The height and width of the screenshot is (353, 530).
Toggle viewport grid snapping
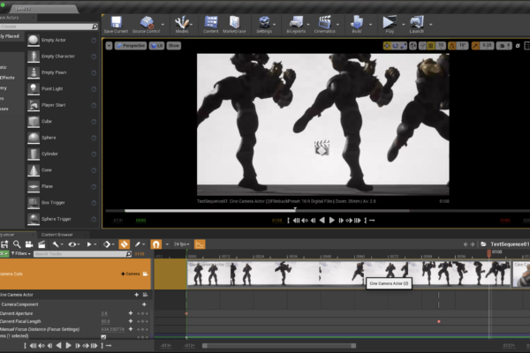(x=431, y=46)
